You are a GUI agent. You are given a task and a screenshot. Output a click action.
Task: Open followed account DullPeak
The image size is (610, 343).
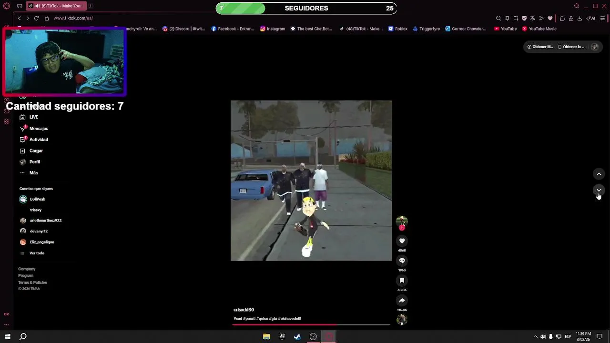pos(32,199)
